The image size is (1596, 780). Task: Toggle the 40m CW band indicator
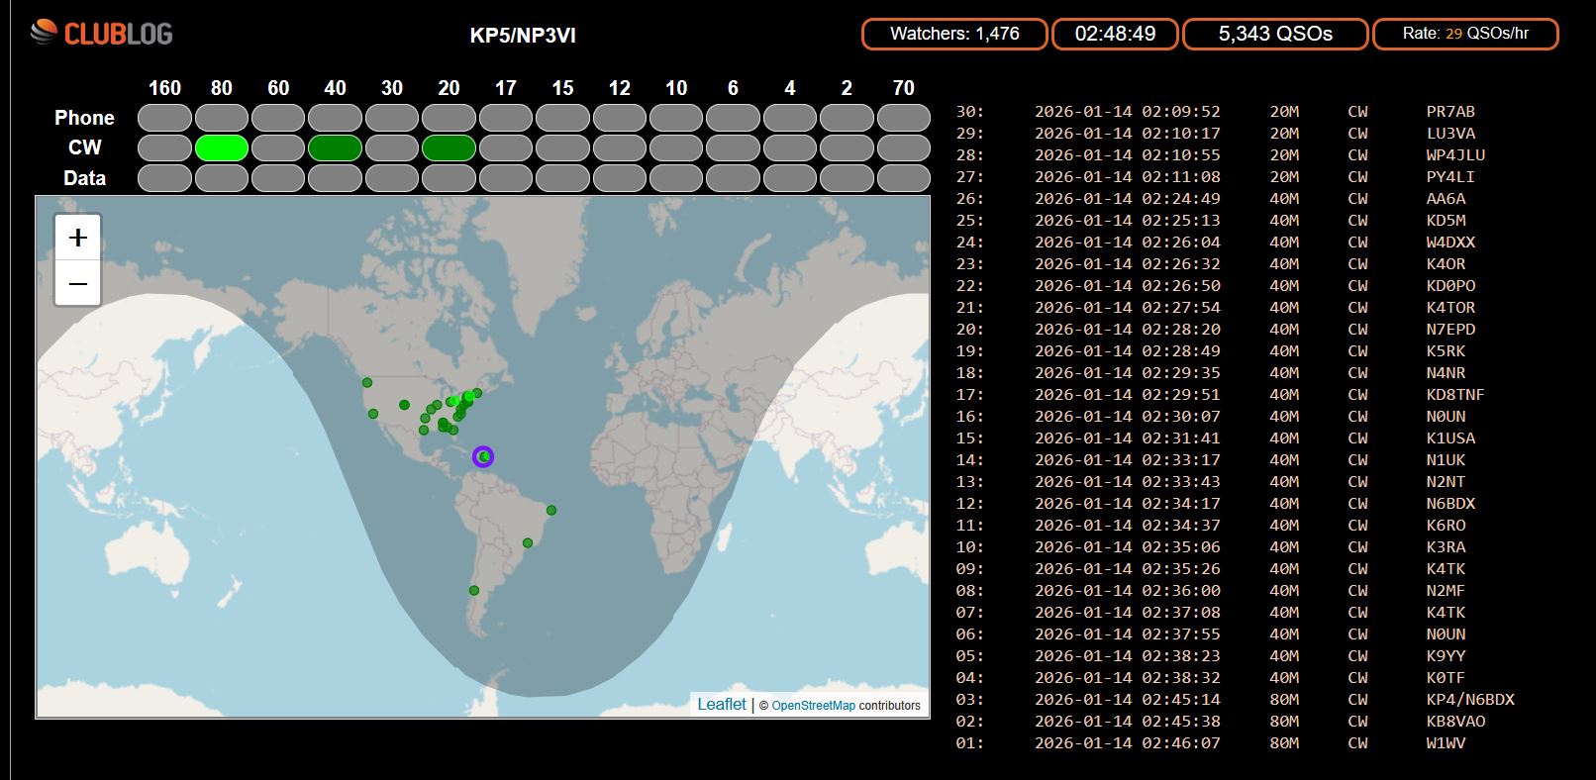335,148
